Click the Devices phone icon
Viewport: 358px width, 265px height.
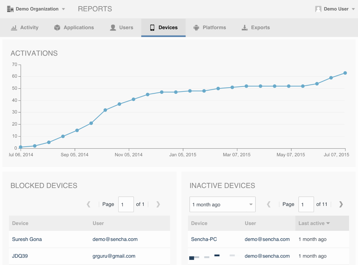152,28
